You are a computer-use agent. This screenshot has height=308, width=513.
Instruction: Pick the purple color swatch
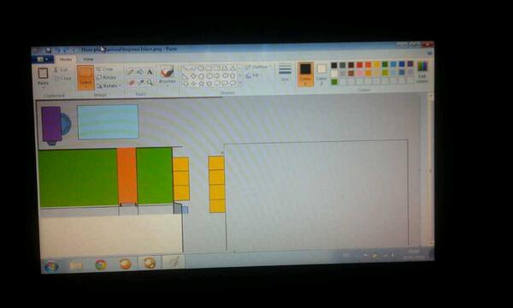click(x=410, y=64)
